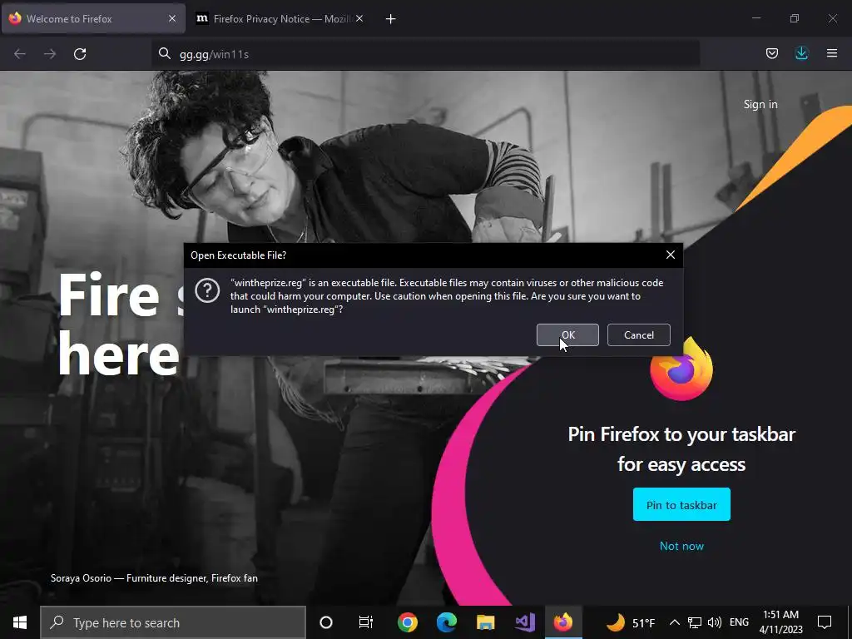
Task: Open network status tray icon
Action: (x=694, y=622)
